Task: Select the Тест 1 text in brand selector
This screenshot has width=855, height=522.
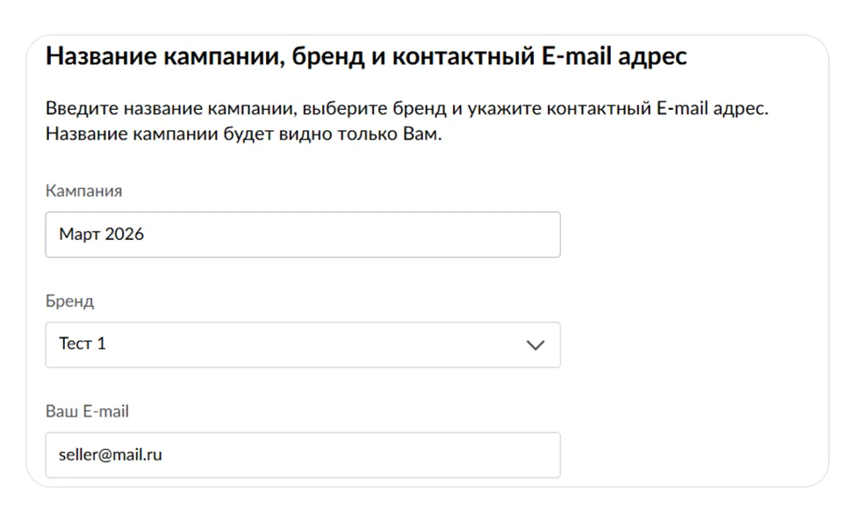Action: [83, 344]
